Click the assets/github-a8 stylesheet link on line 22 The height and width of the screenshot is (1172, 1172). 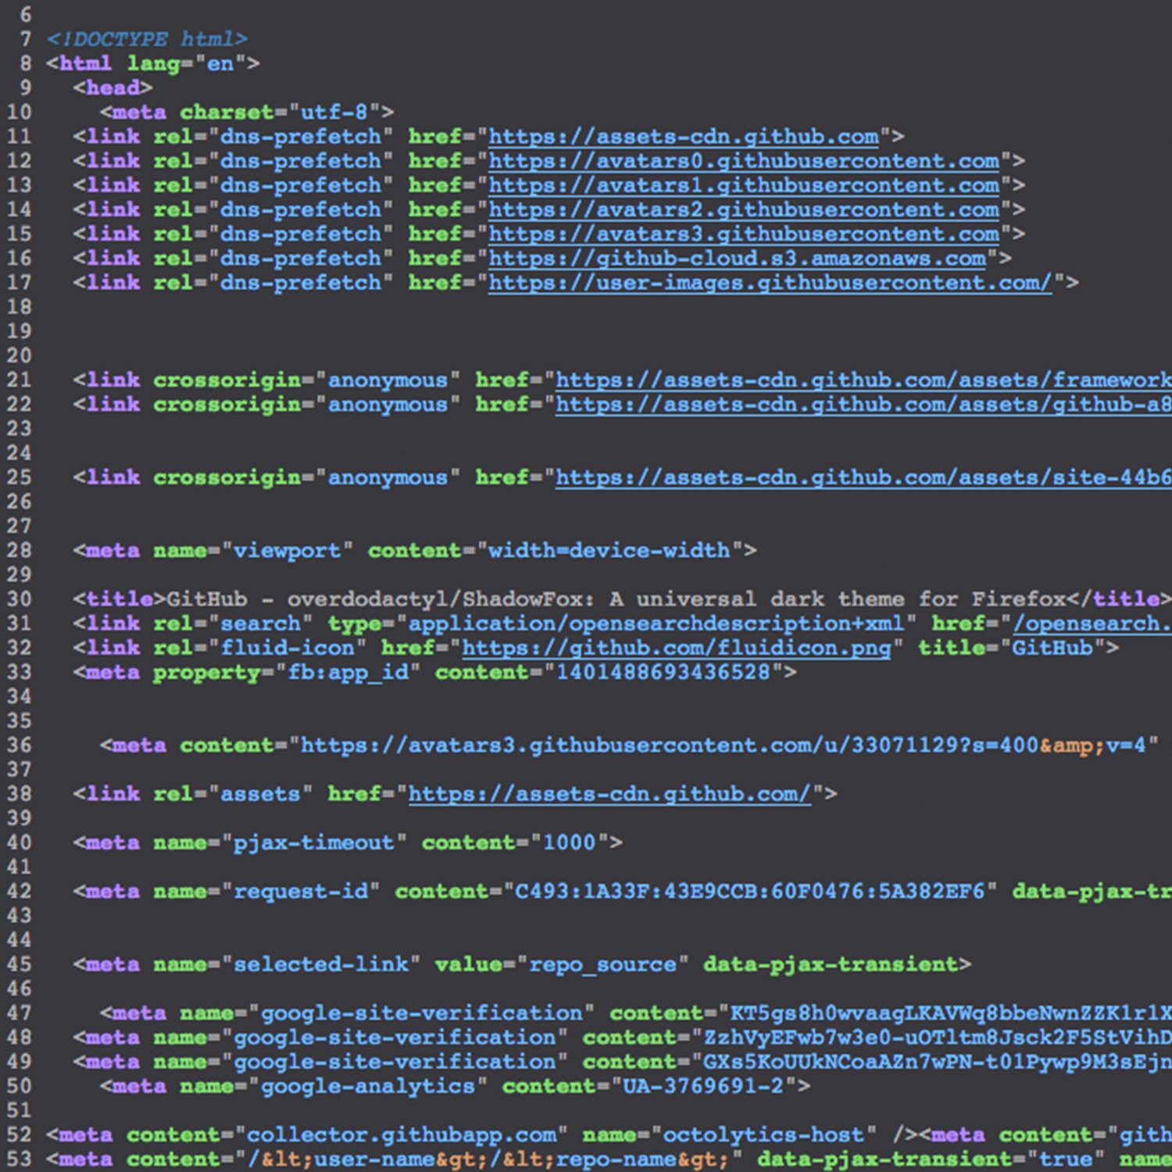(x=863, y=404)
